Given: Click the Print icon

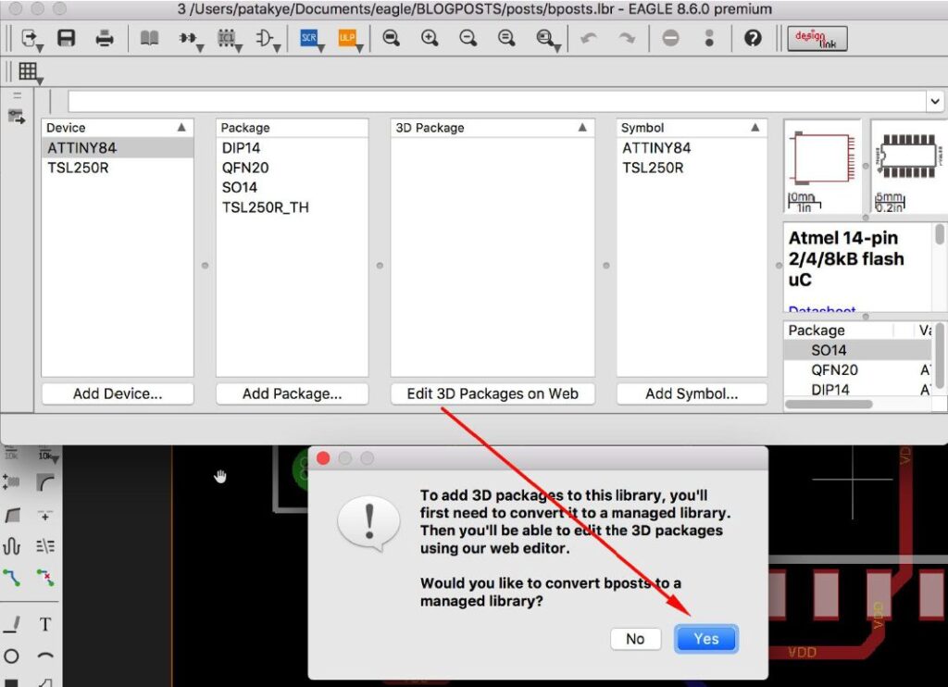Looking at the screenshot, I should [105, 39].
